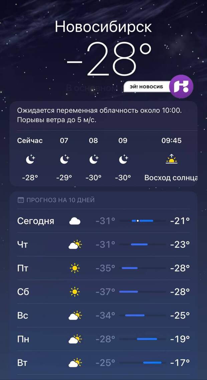Open the Вс daily forecast row
This screenshot has height=380, width=207.
(103, 315)
